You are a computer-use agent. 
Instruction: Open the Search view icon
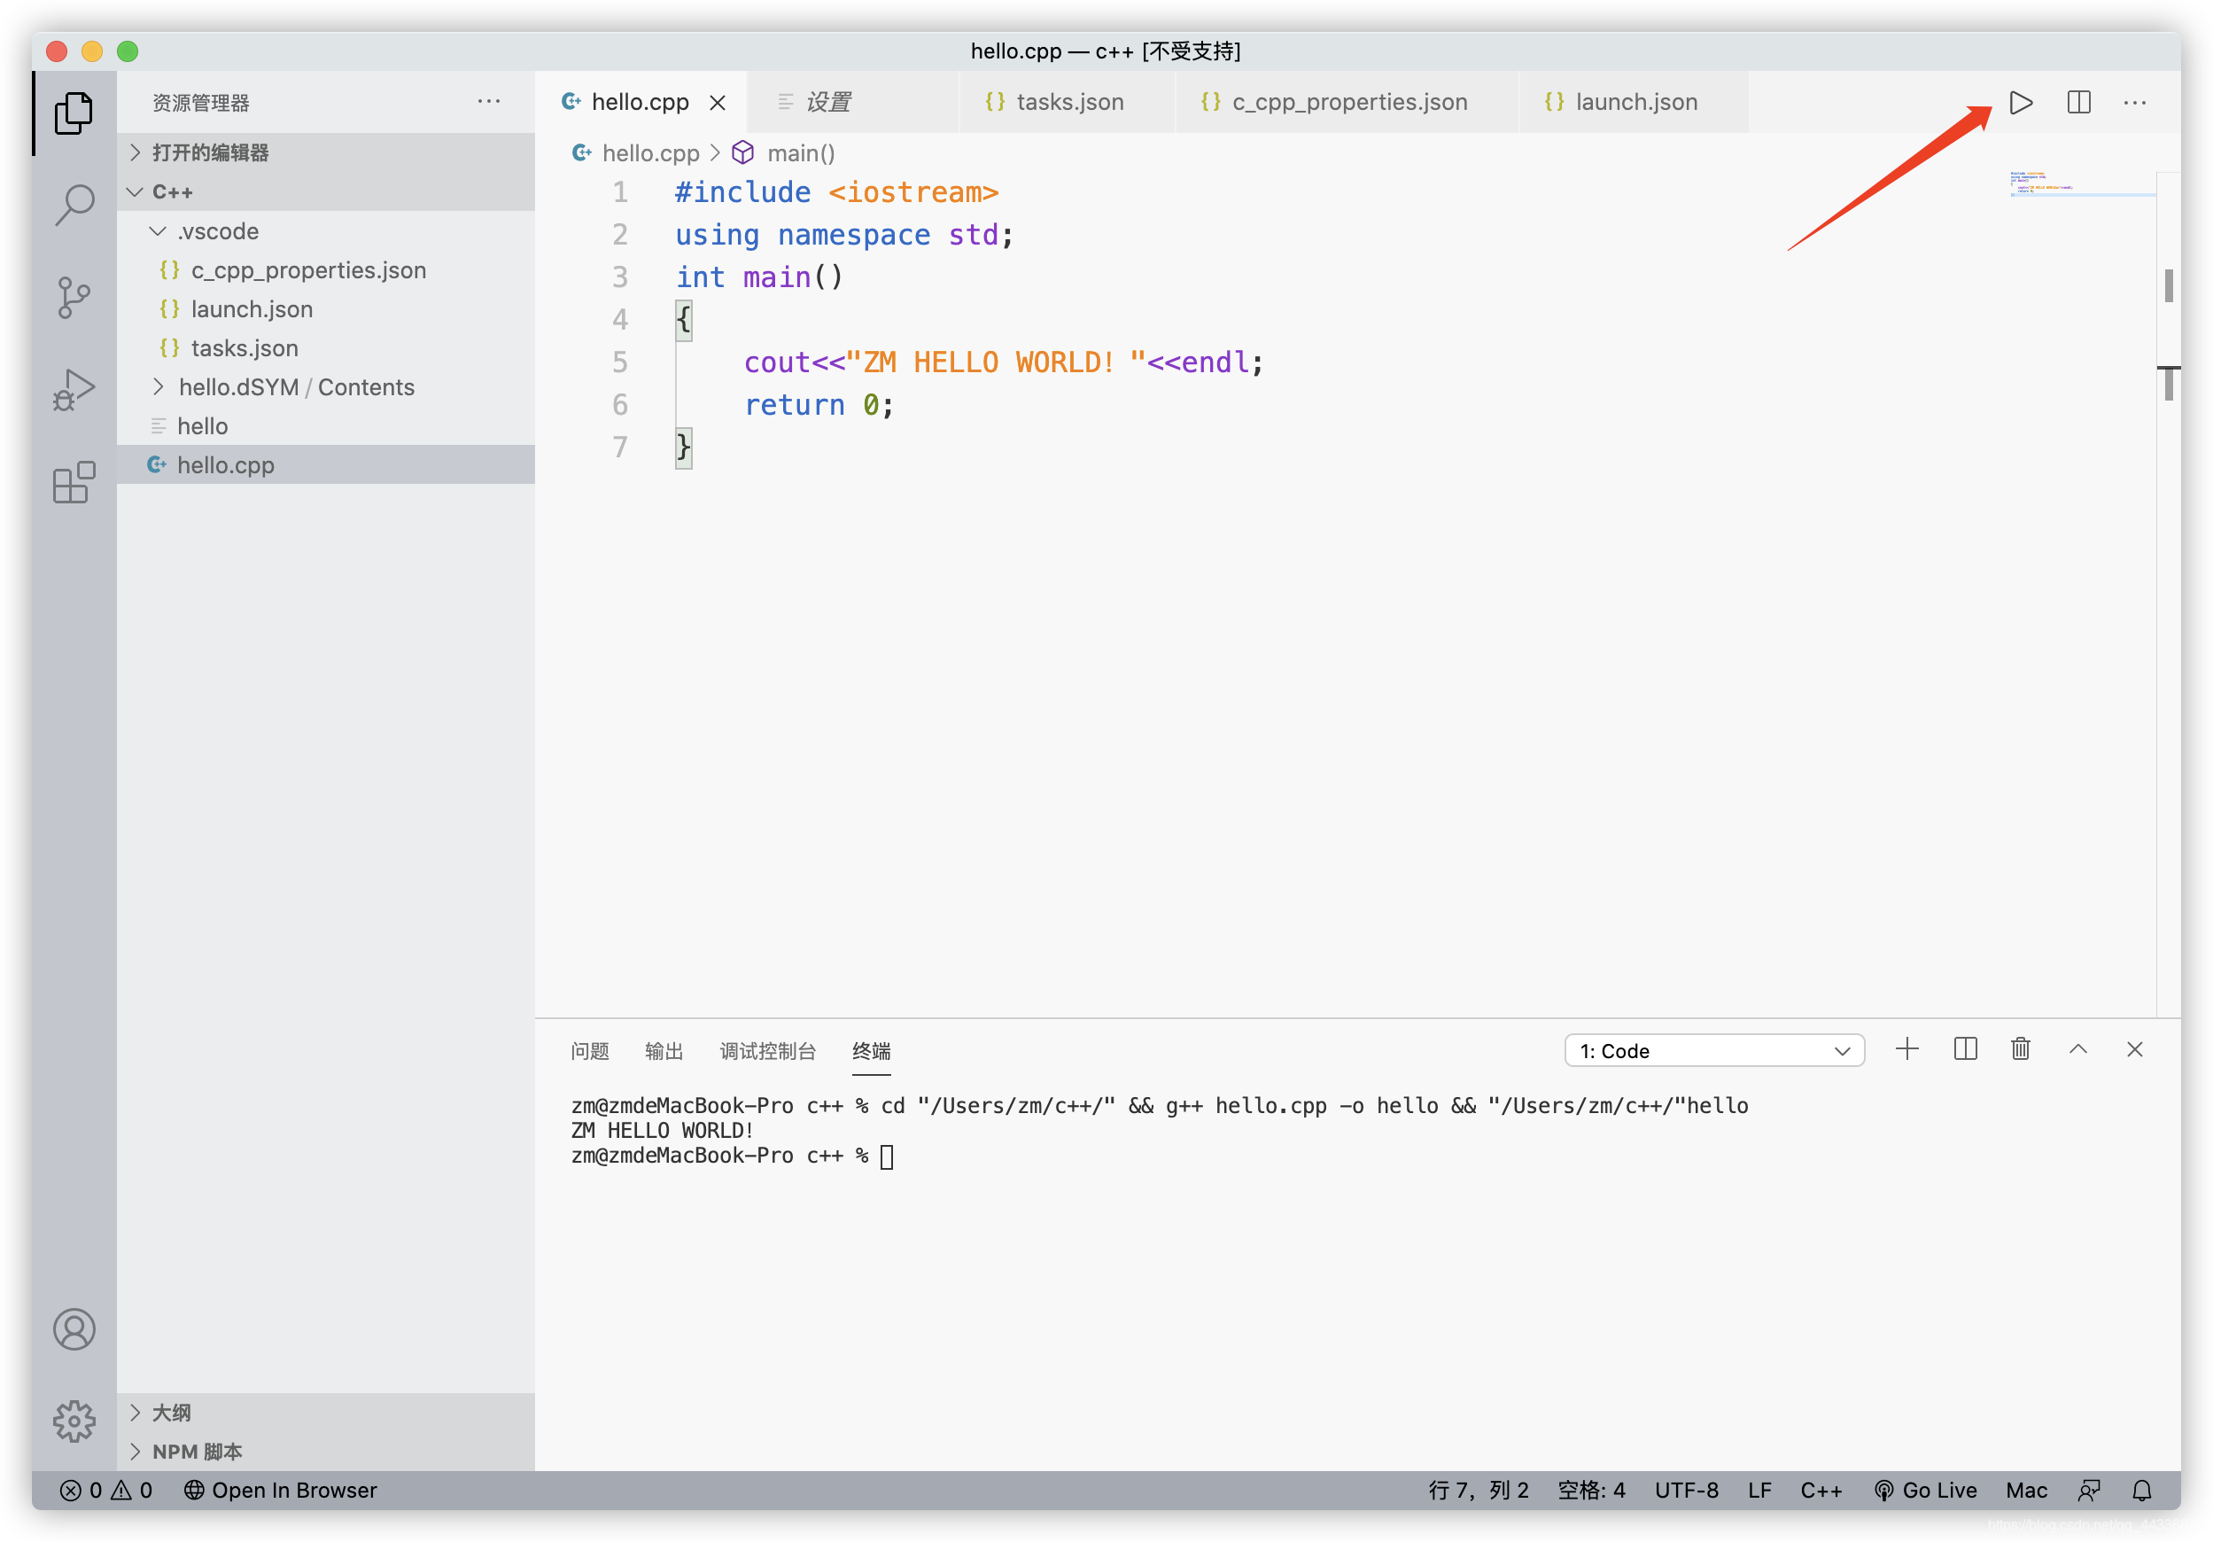click(x=74, y=206)
